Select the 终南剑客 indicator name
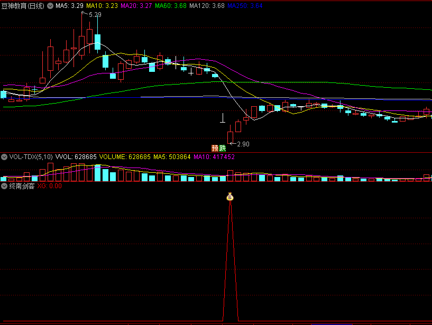 click(22, 186)
